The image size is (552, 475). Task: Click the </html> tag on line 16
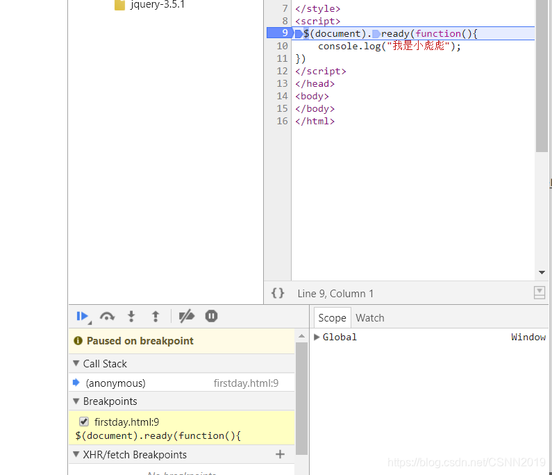click(315, 121)
